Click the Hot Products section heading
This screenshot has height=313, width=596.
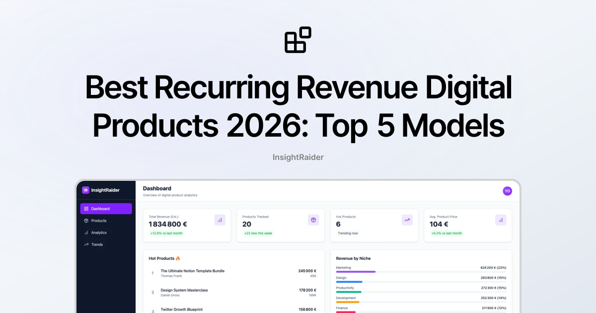164,258
